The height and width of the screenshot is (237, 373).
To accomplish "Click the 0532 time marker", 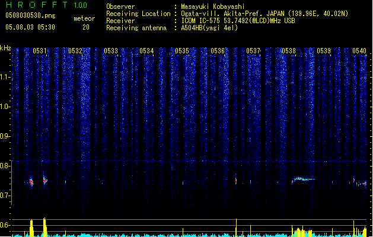I will [75, 51].
